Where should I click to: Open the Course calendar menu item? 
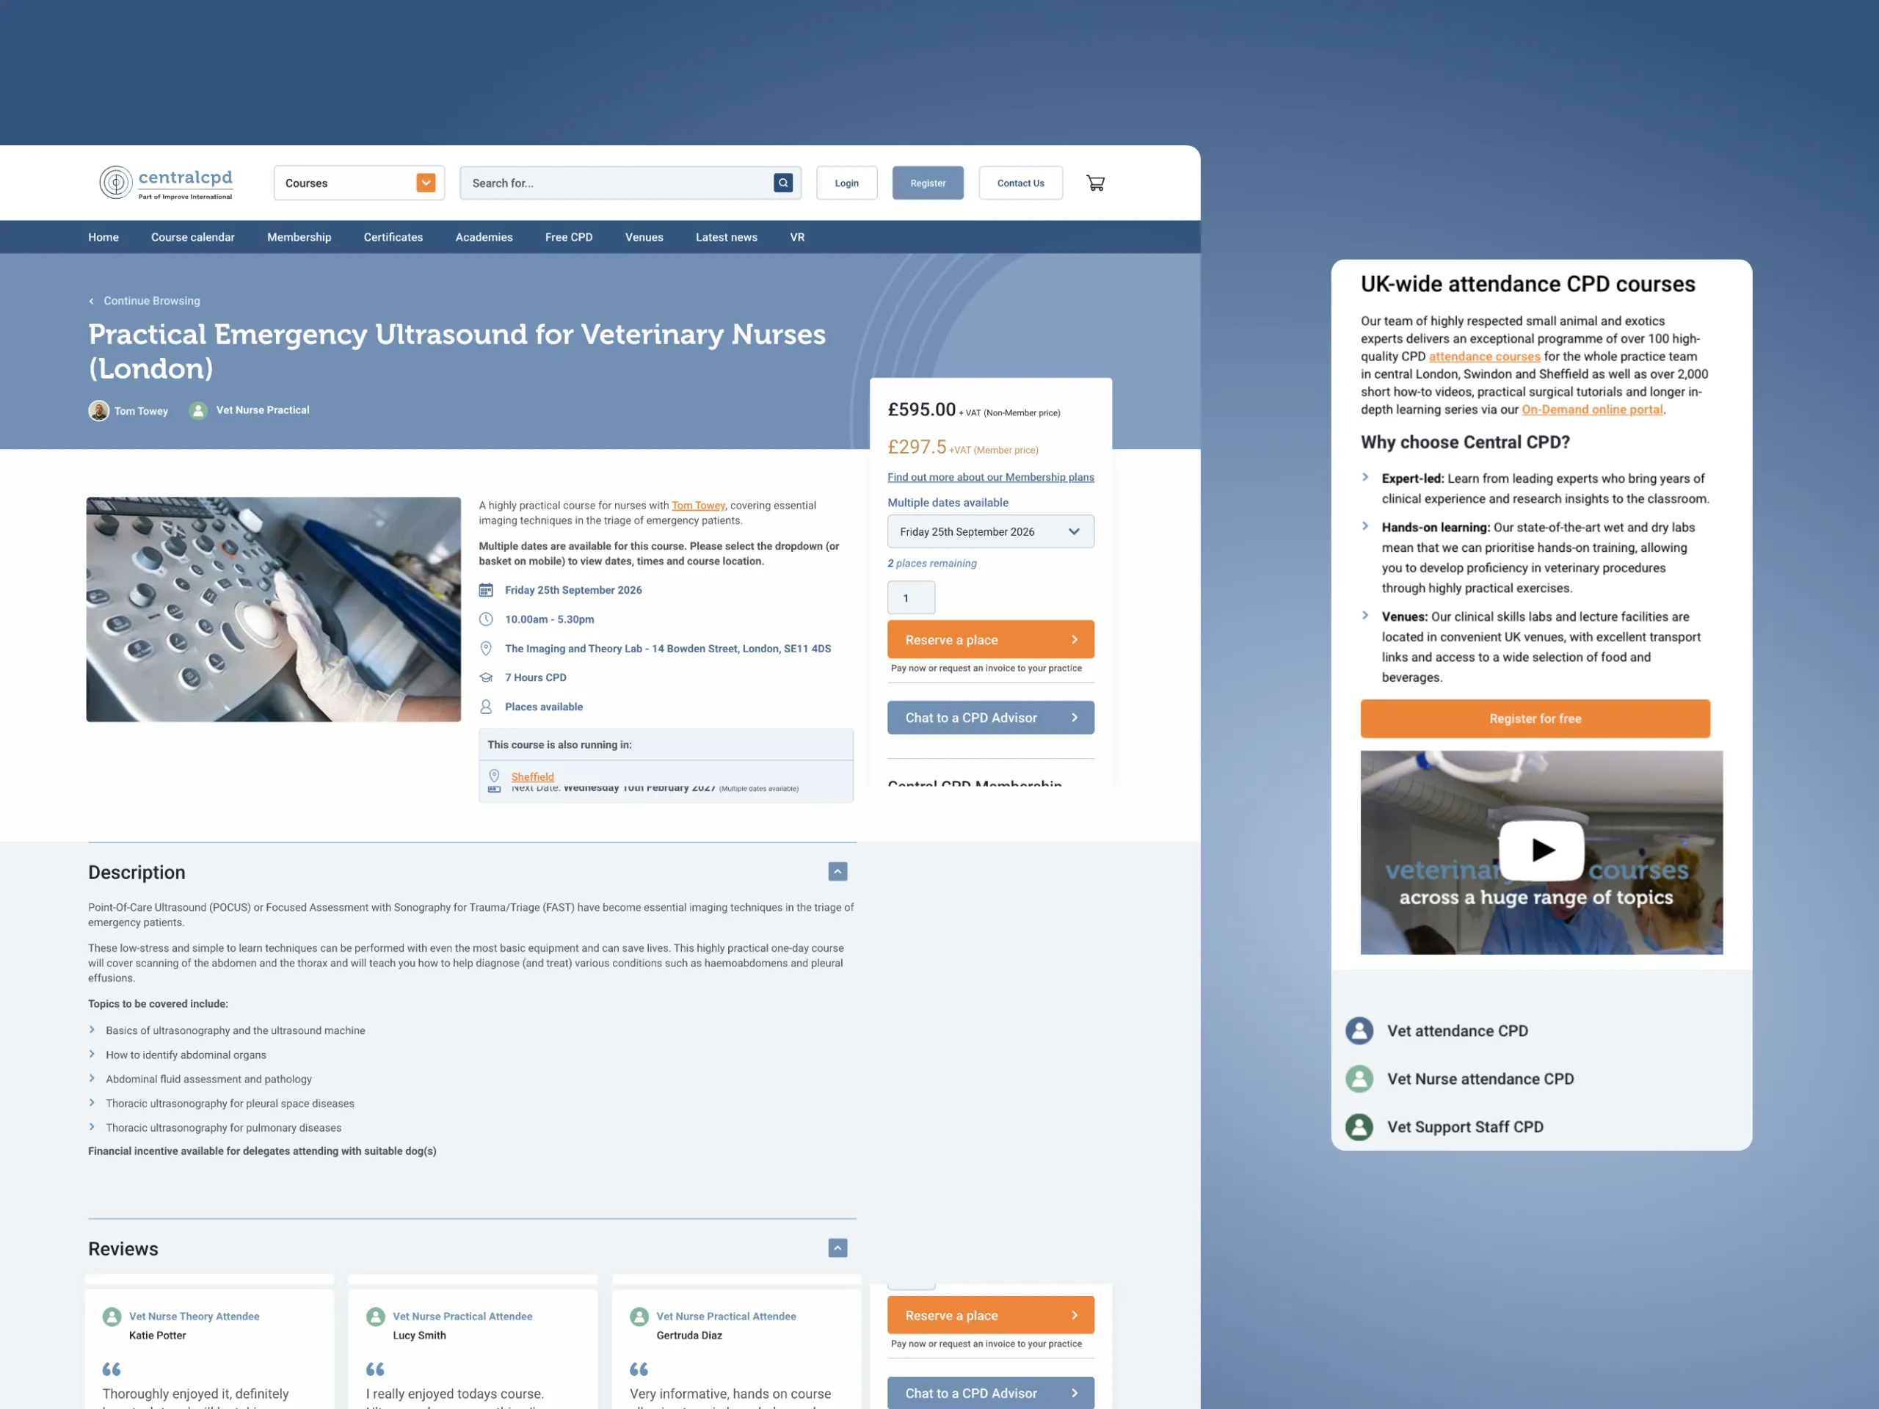tap(193, 237)
